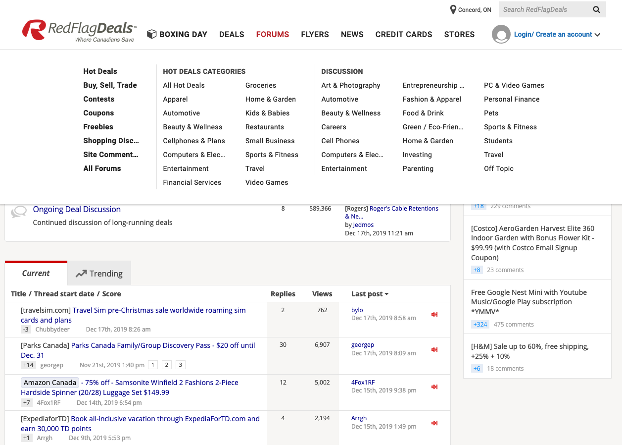Go to last post icon for Samsonite thread

434,387
